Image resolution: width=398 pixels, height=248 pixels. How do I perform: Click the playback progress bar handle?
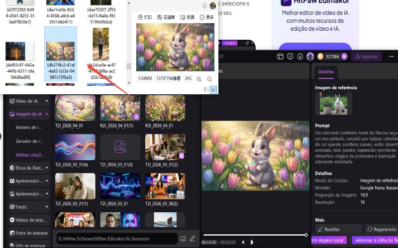(x=306, y=235)
